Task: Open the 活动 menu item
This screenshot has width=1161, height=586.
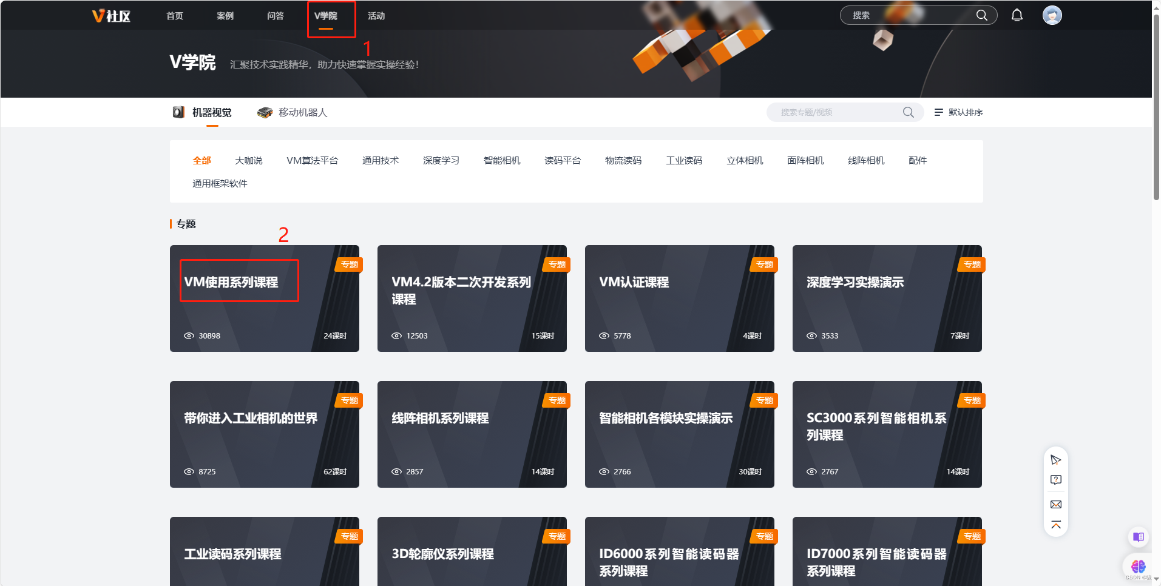Action: pos(376,16)
